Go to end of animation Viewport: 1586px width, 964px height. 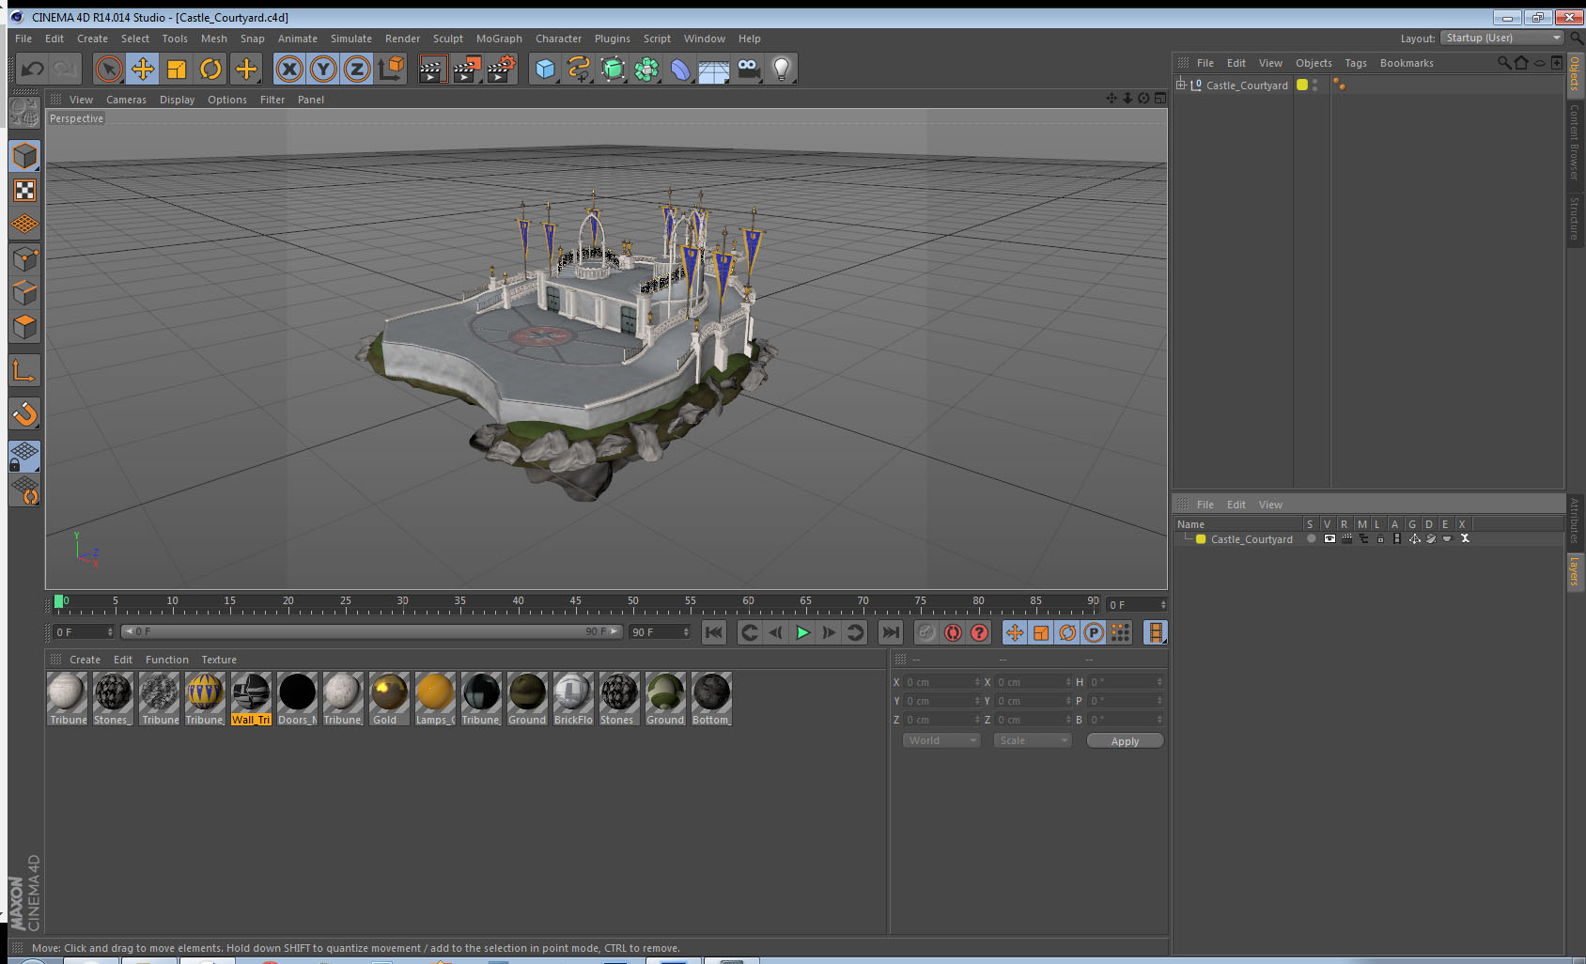click(x=891, y=632)
